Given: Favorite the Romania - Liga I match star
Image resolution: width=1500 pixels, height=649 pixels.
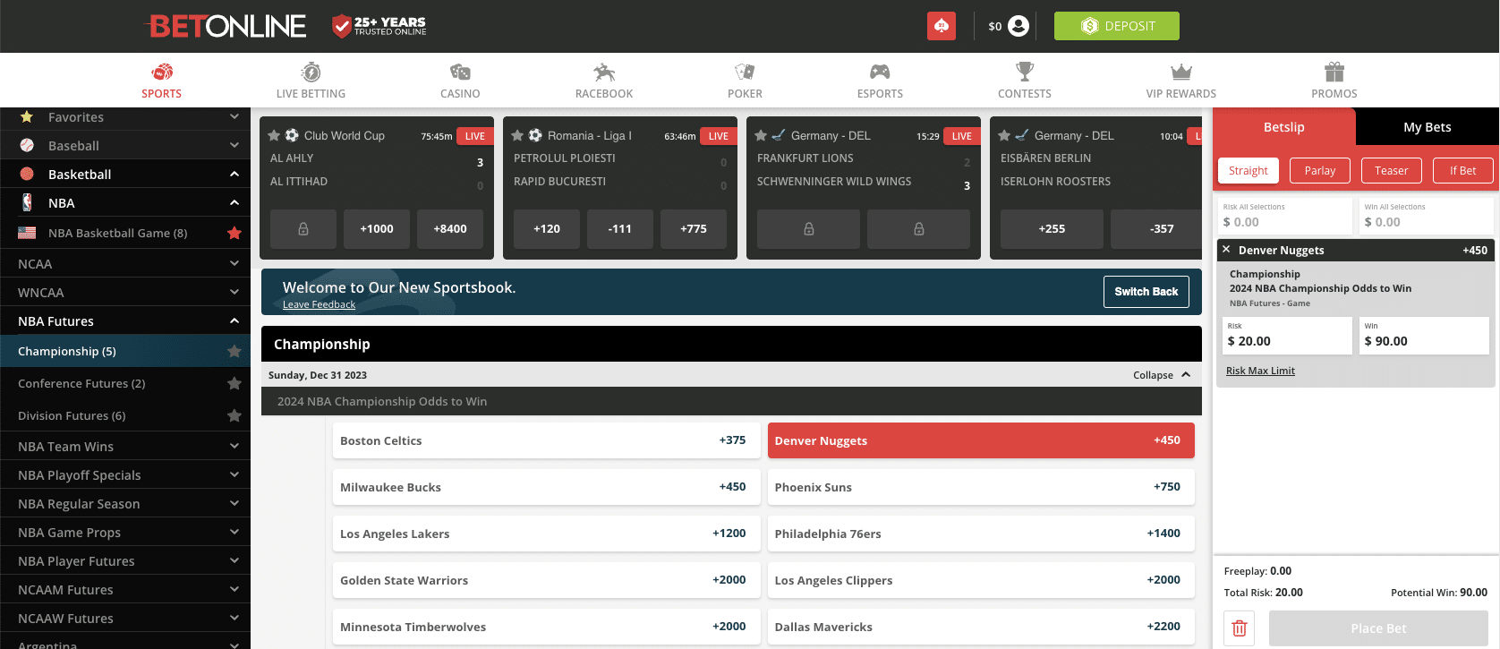Looking at the screenshot, I should coord(517,136).
